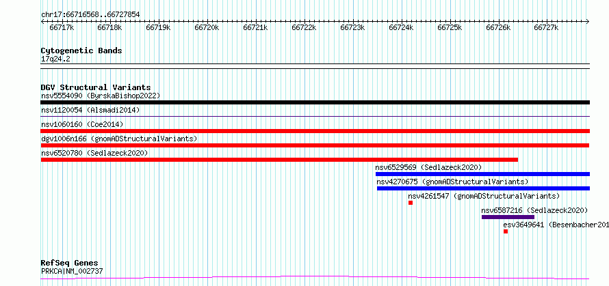Click the small red esv3649641 variant marker

[506, 231]
